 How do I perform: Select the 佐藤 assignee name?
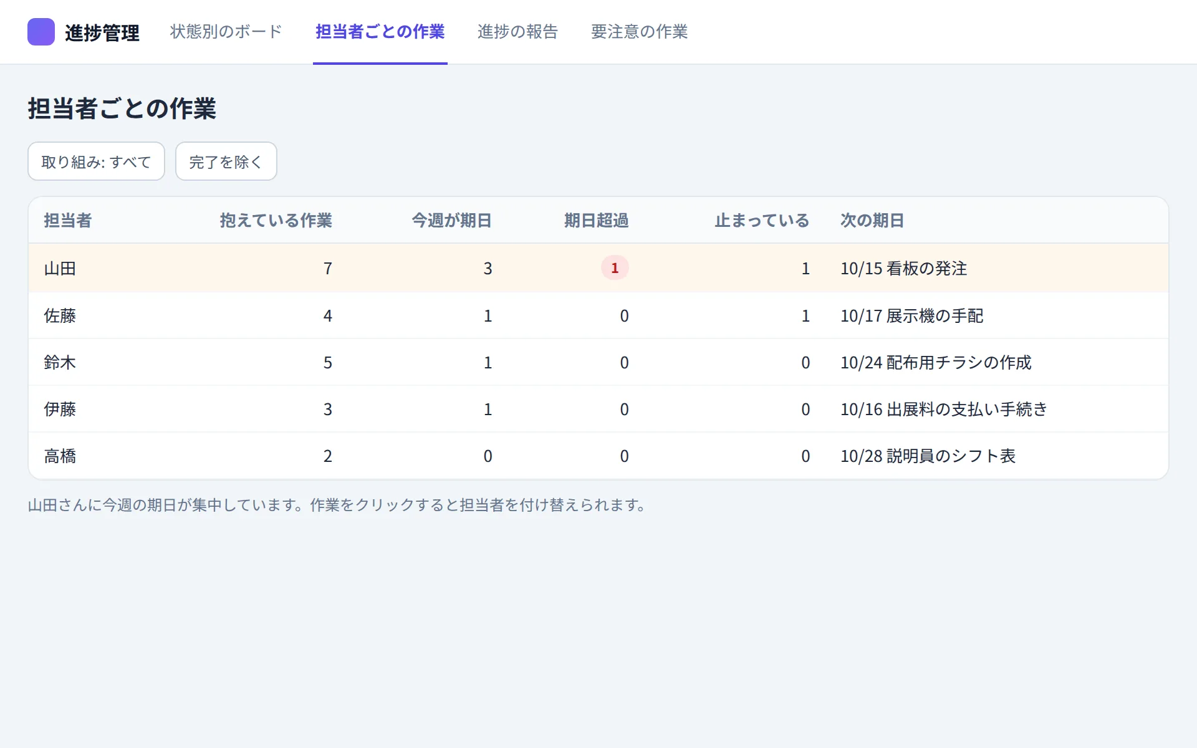pyautogui.click(x=60, y=316)
